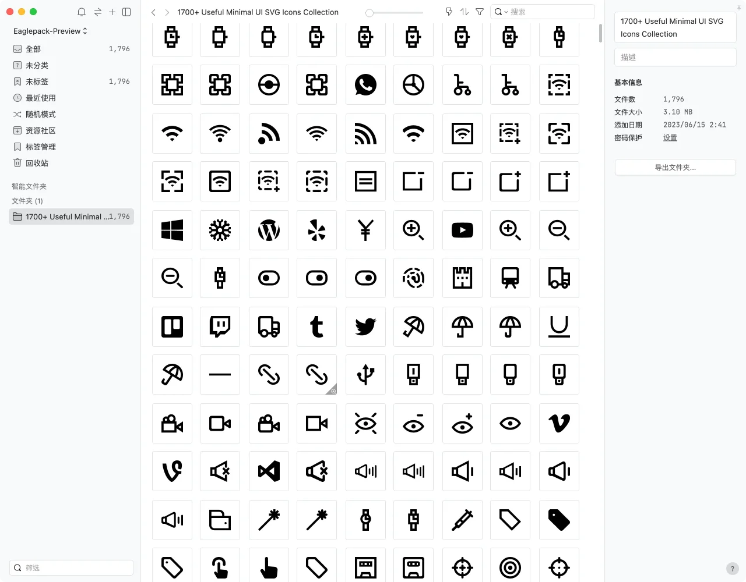Select the crossed-out eye icon thumbnail
Screen dimensions: 746x582
pyautogui.click(x=365, y=424)
